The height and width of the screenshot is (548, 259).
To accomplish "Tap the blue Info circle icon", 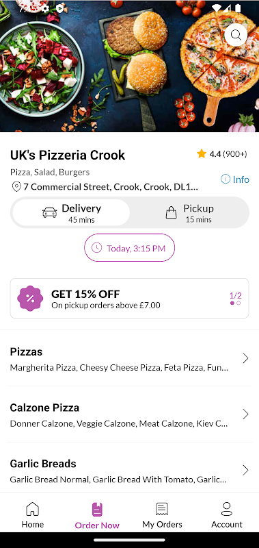I will [x=226, y=179].
